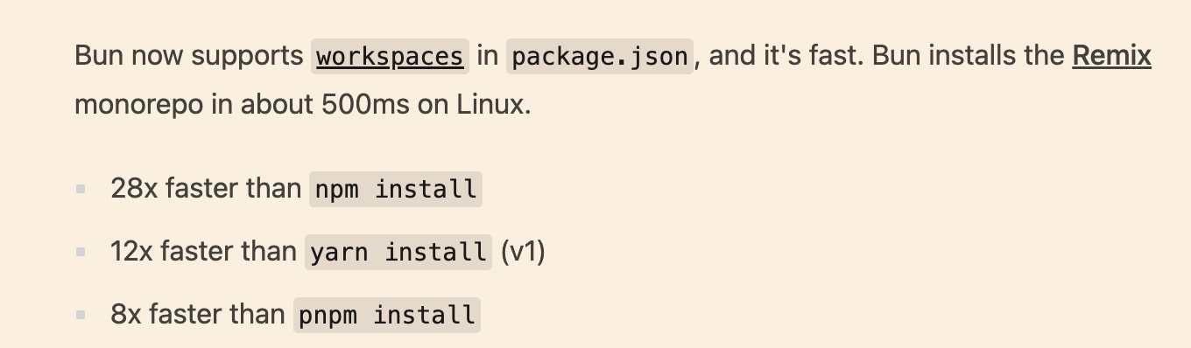Select the npm install code snippet

396,189
